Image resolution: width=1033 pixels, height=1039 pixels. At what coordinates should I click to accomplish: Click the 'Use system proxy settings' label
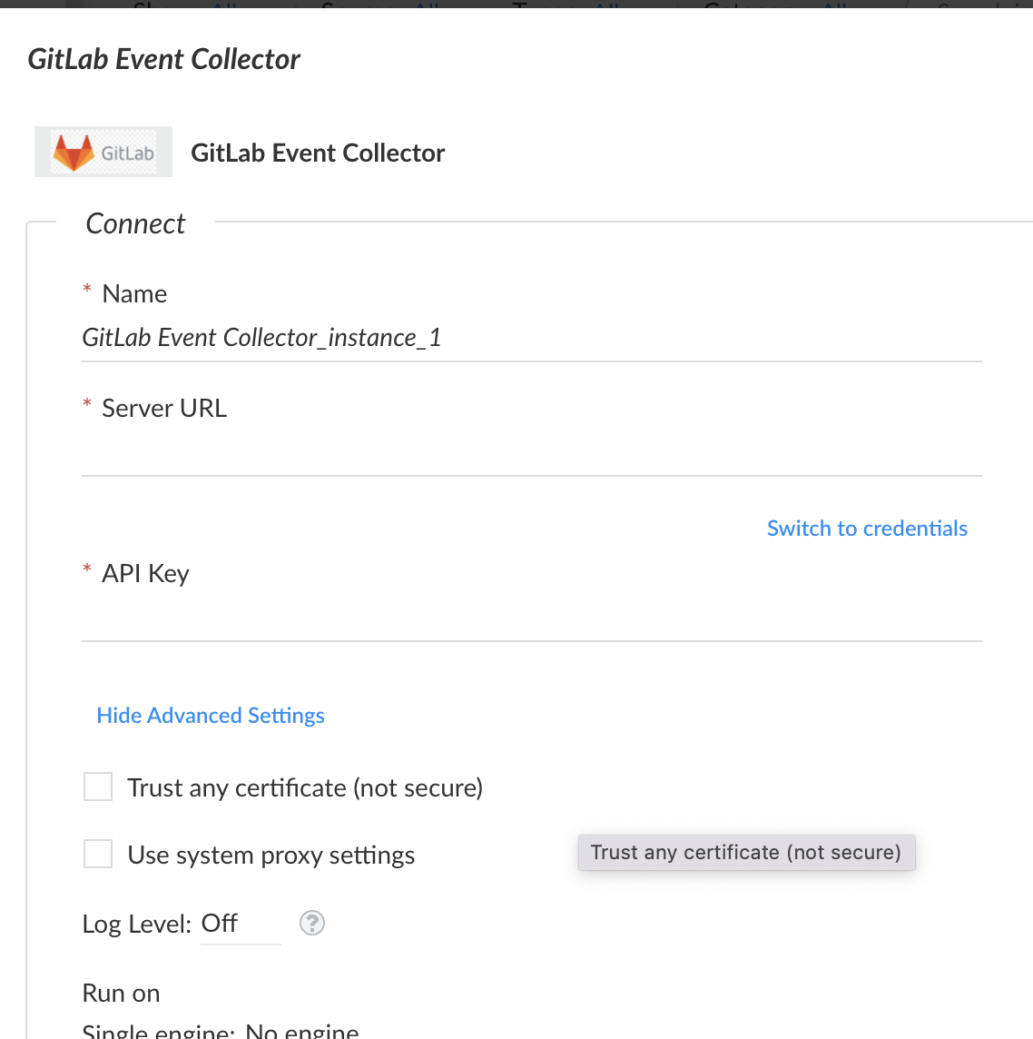pos(271,855)
